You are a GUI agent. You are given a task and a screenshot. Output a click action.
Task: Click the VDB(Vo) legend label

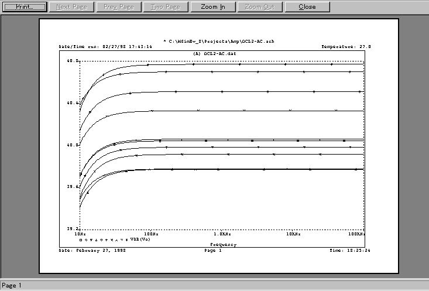click(x=140, y=239)
